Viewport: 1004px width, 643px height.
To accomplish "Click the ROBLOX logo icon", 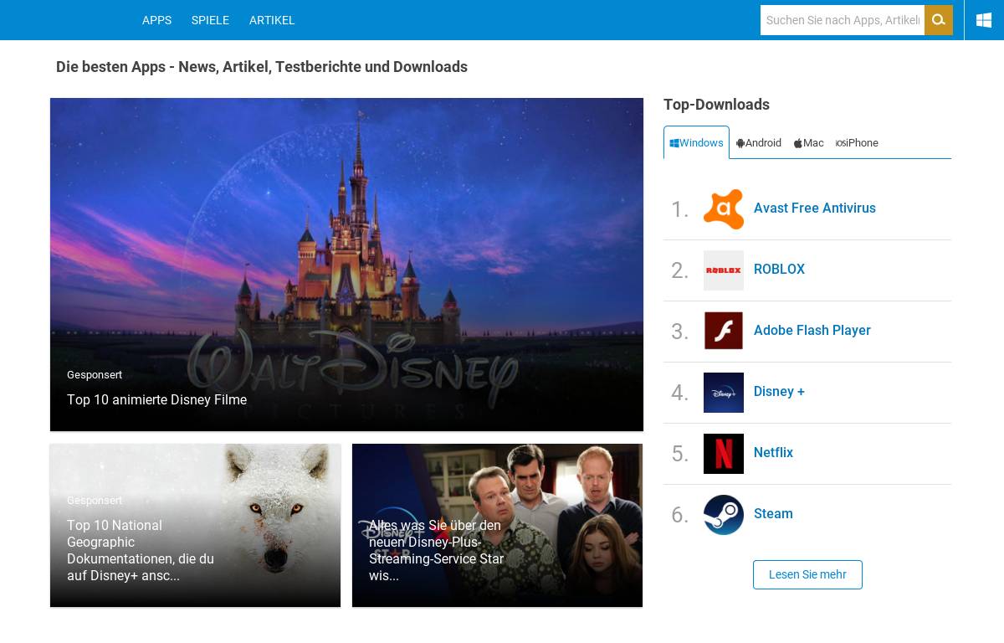I will coord(723,270).
